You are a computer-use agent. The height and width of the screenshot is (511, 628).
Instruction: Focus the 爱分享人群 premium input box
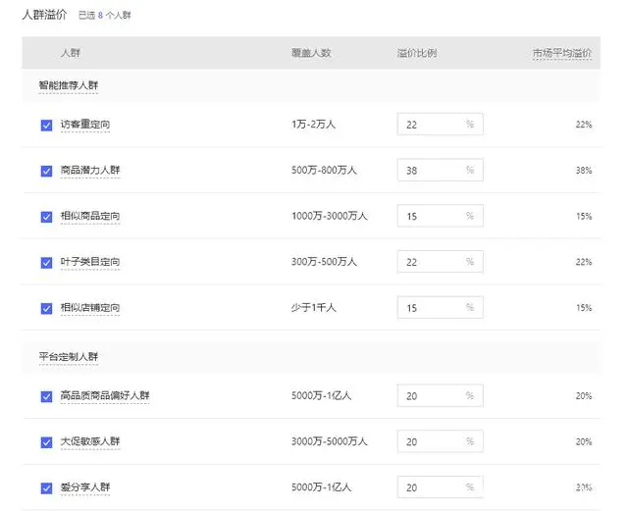pos(441,487)
